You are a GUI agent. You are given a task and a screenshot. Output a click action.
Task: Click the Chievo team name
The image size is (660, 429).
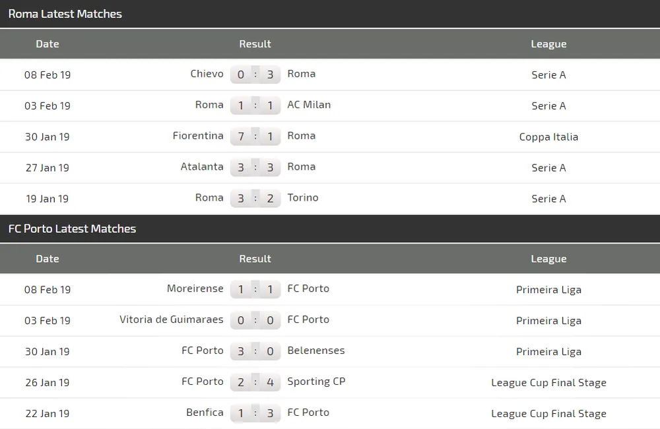pos(207,74)
